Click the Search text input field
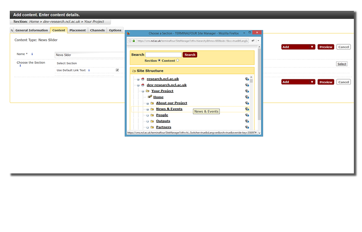The height and width of the screenshot is (232, 362). (163, 55)
